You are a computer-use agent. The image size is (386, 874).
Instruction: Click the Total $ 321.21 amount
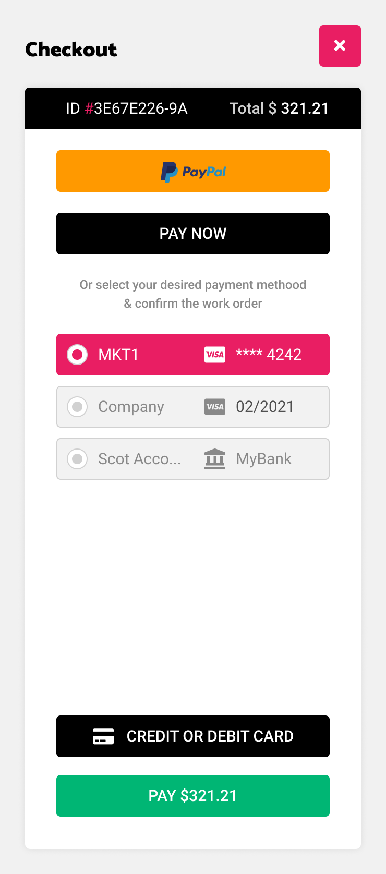click(279, 108)
